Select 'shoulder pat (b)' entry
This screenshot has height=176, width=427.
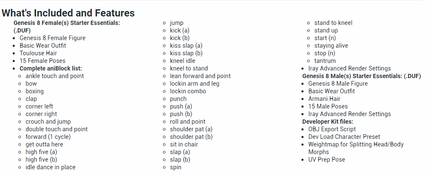(x=191, y=137)
